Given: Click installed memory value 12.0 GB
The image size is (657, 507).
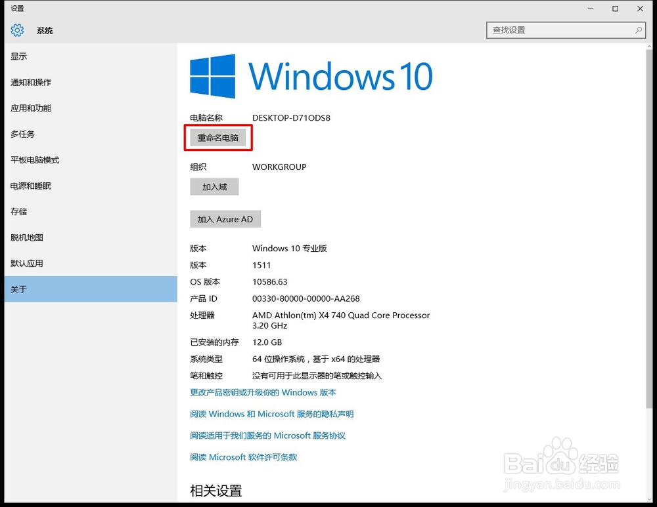Looking at the screenshot, I should (267, 342).
